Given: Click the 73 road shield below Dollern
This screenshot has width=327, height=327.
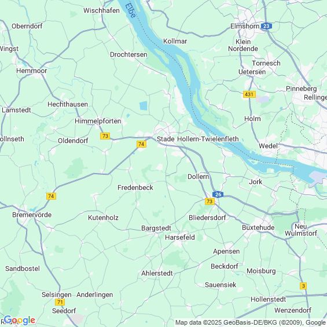Looking at the screenshot, I should click(x=210, y=201).
